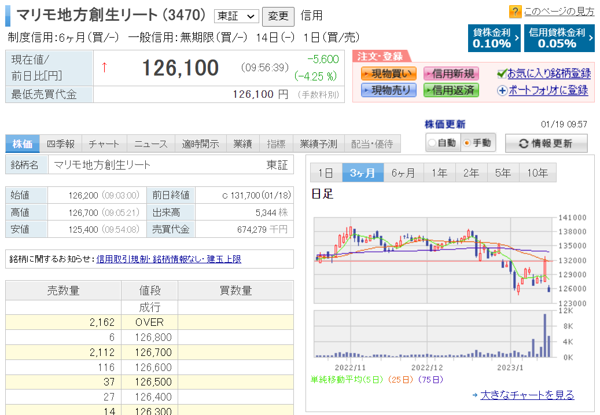The height and width of the screenshot is (415, 600).
Task: Click the 126,700 price in order book
Action: coord(153,352)
